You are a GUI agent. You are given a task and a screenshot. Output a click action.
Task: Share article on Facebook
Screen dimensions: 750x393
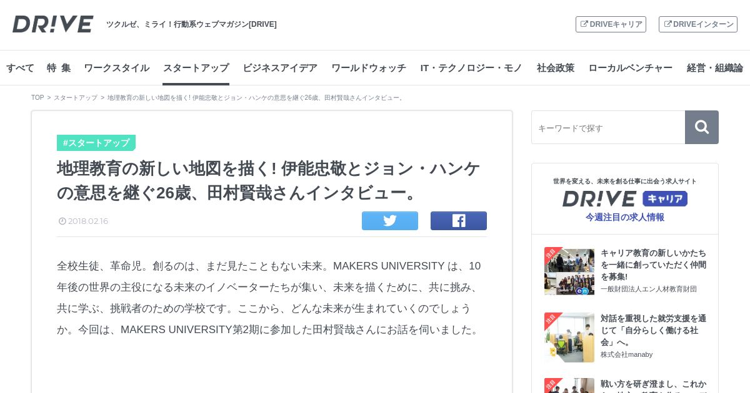click(x=459, y=221)
